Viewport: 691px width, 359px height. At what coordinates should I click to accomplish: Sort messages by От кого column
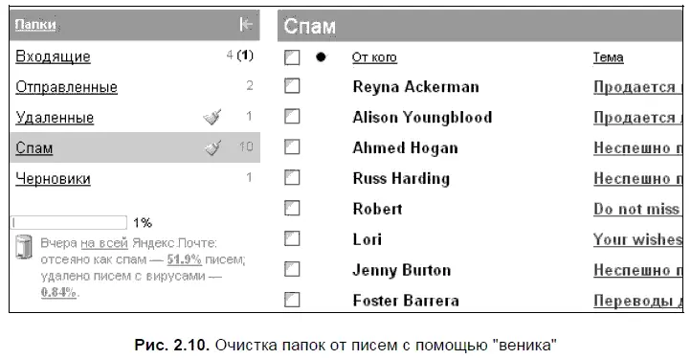pos(374,57)
